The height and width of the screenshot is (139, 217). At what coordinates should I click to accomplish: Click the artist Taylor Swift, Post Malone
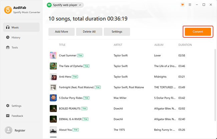pyautogui.click(x=129, y=87)
